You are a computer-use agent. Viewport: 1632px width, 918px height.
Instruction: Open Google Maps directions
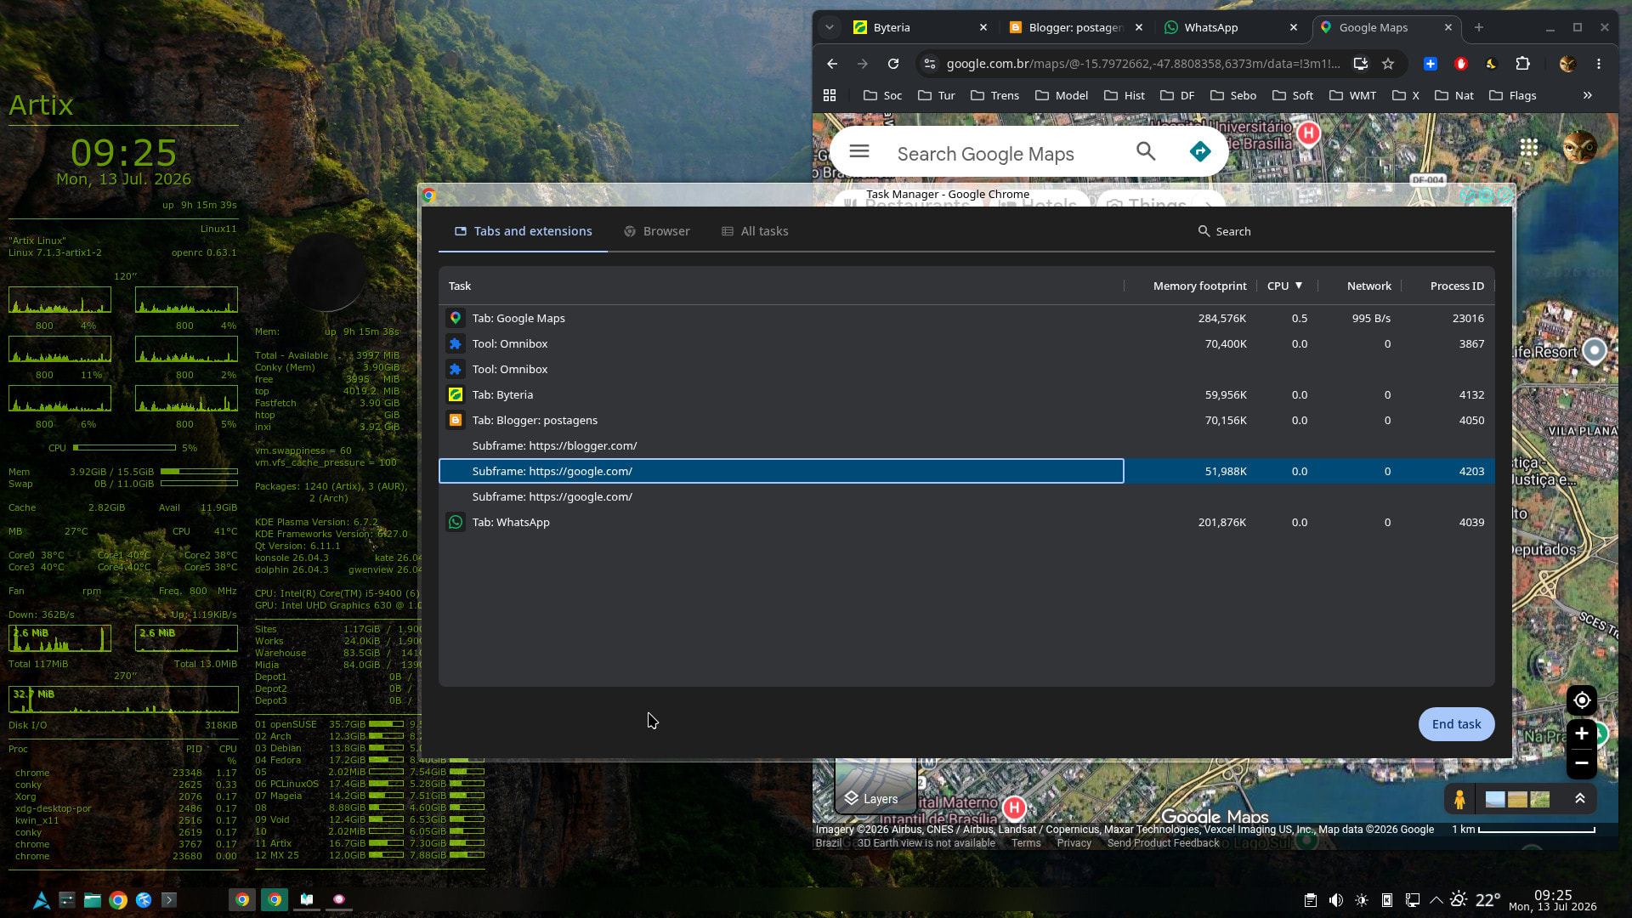coord(1200,151)
